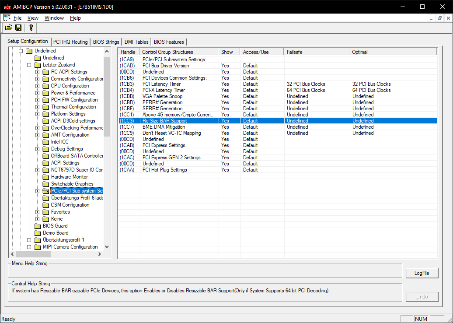Switch to the BIOS Features tab
The image size is (453, 323).
pos(169,42)
